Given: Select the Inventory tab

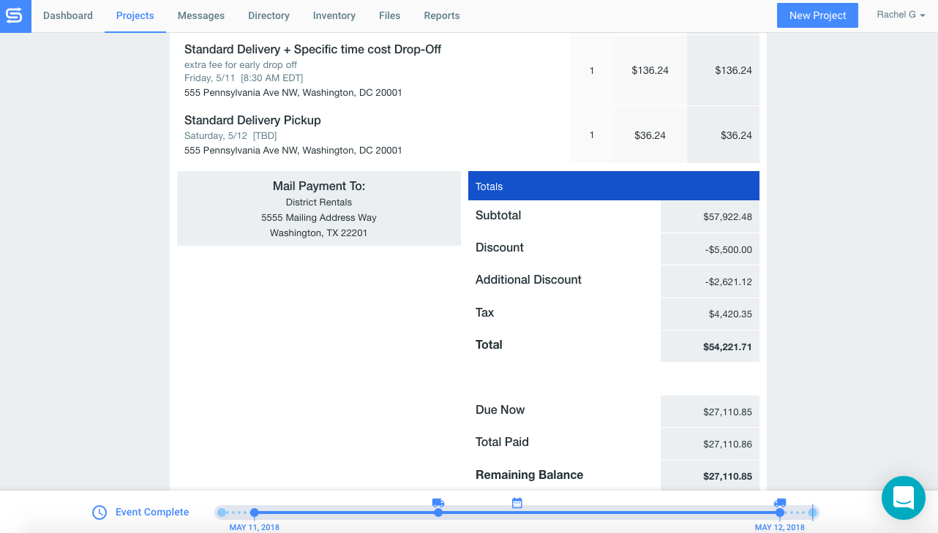Looking at the screenshot, I should coord(334,15).
